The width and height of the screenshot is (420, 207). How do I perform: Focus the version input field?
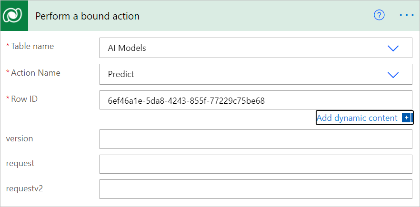tap(256, 139)
